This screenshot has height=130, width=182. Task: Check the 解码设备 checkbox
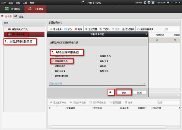[x=98, y=61]
